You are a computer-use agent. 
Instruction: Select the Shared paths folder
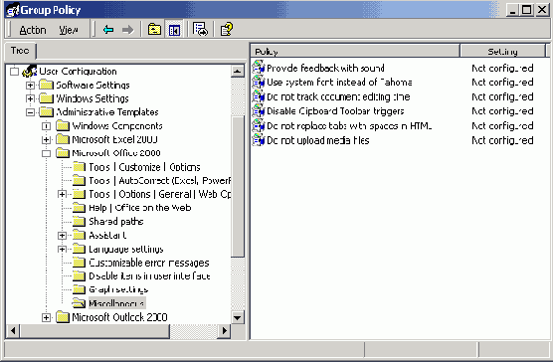click(x=116, y=222)
